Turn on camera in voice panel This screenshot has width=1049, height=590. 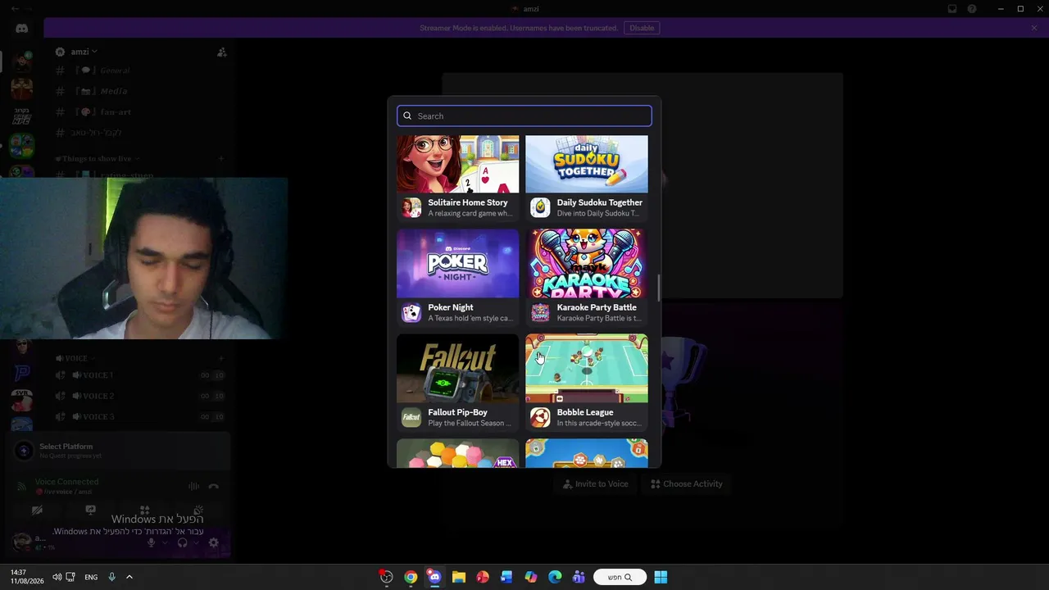37,510
